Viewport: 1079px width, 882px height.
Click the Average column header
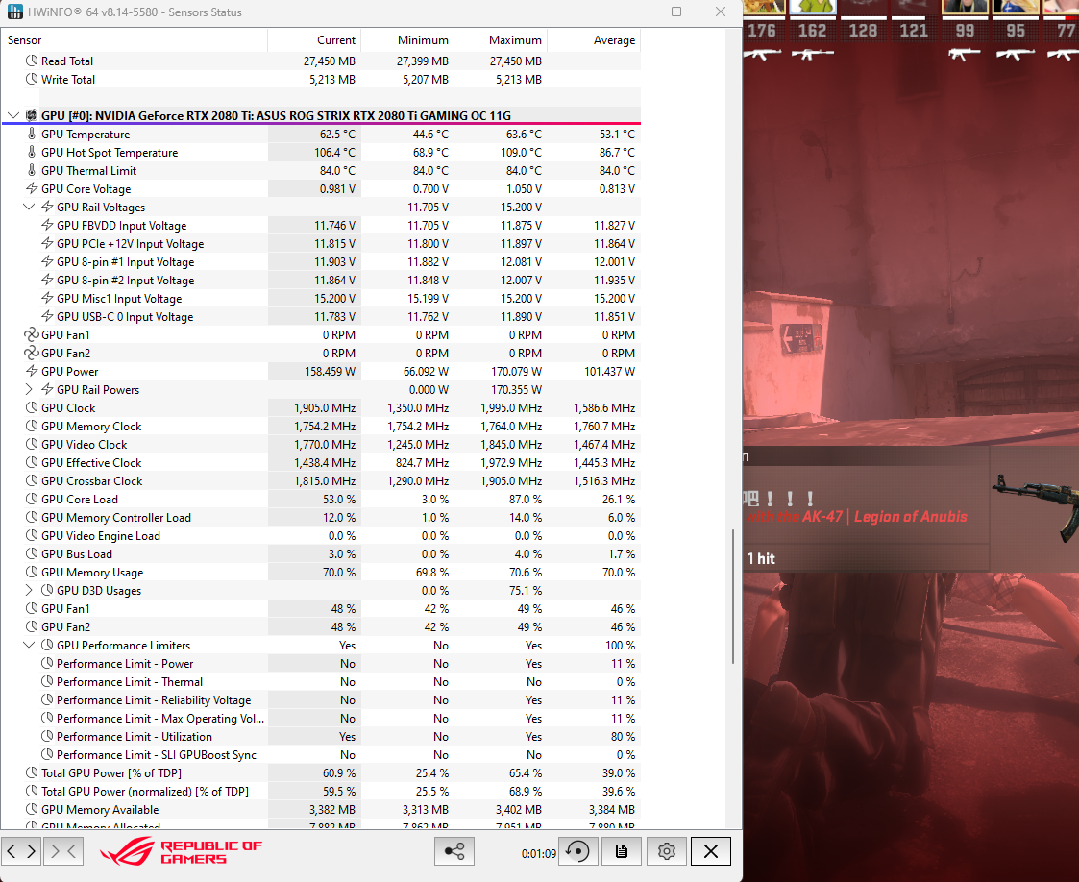pos(594,40)
